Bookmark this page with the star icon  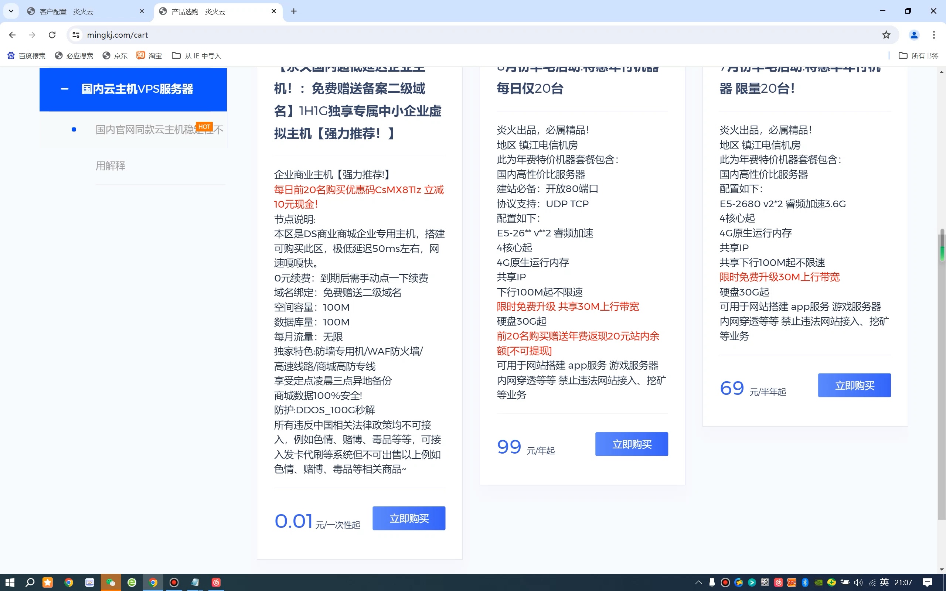[x=886, y=35]
